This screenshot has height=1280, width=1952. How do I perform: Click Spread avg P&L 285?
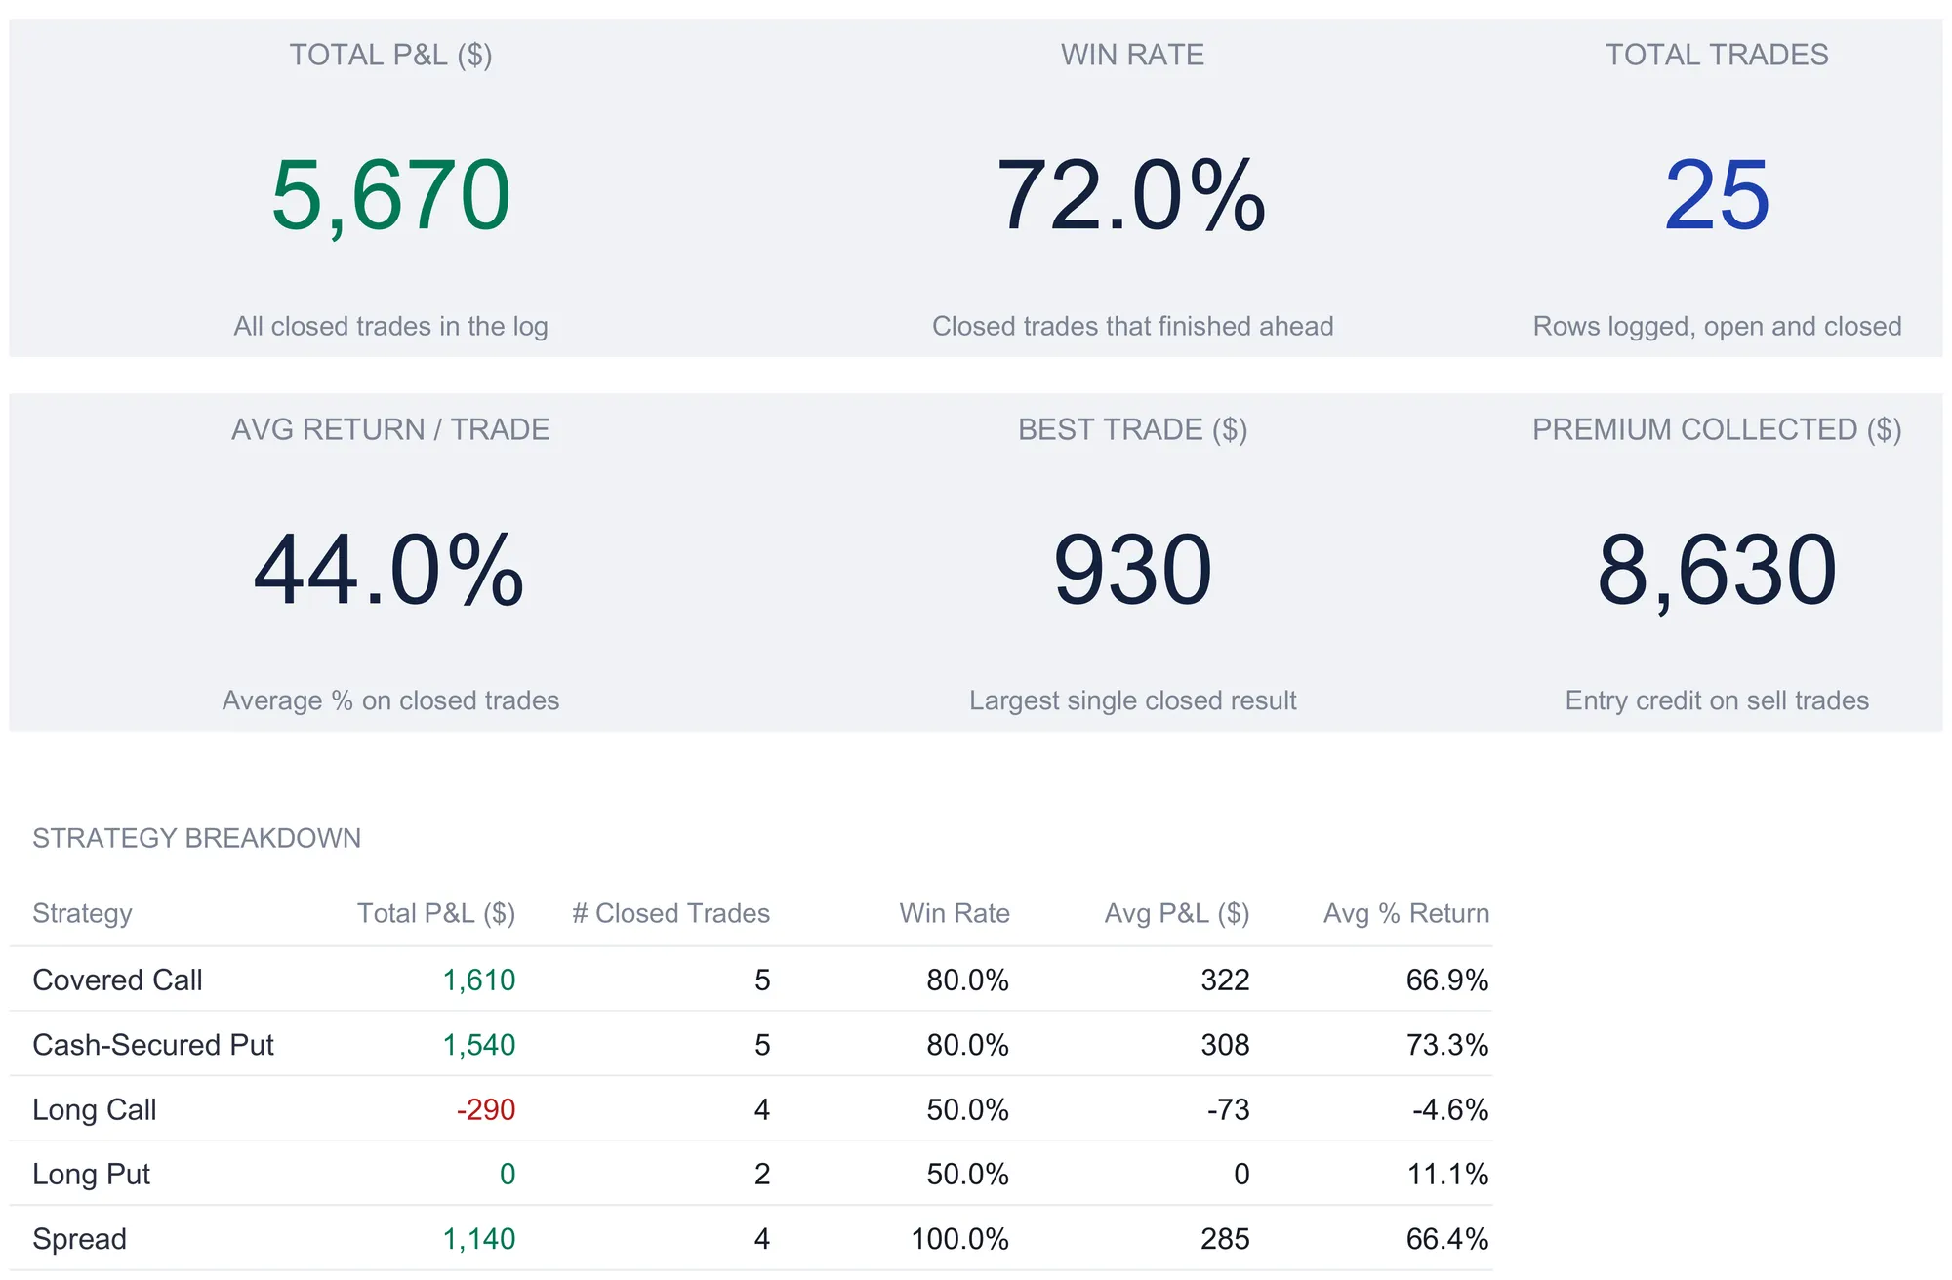point(1225,1239)
